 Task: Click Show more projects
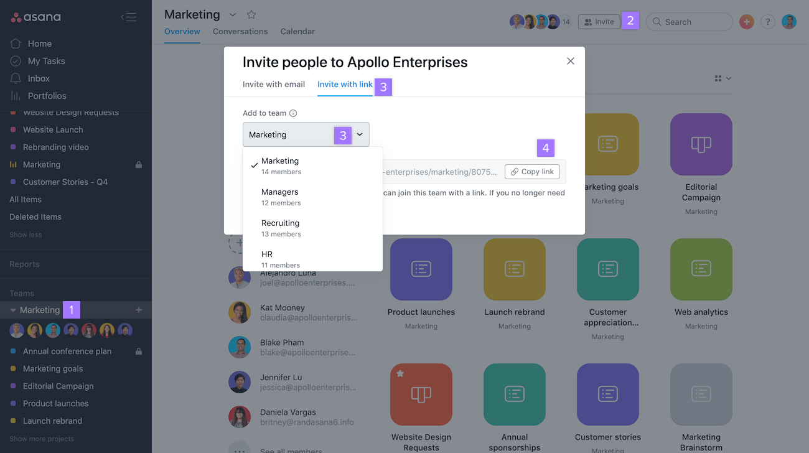42,439
